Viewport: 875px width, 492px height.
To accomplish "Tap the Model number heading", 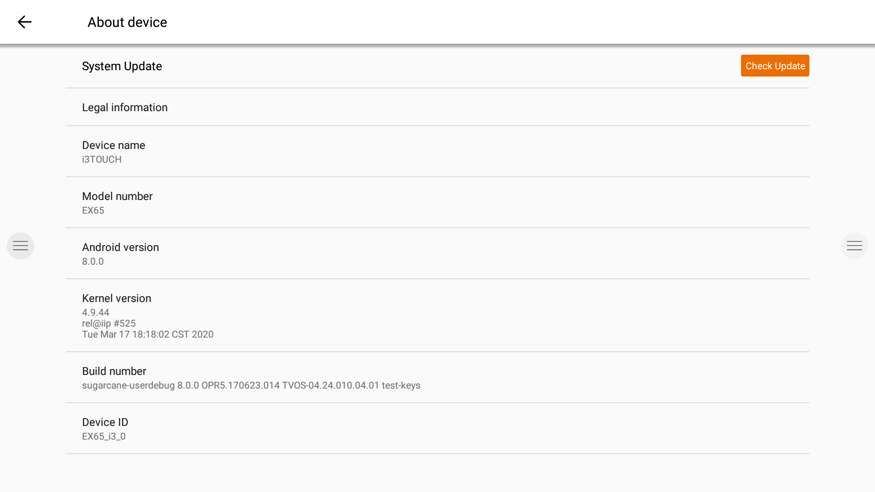I will [x=117, y=196].
